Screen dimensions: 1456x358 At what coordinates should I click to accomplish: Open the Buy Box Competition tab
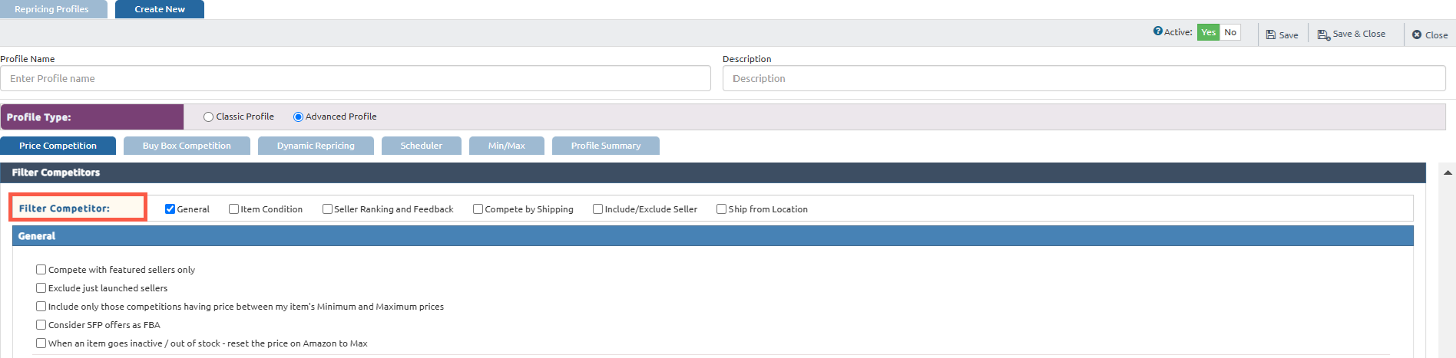[187, 146]
